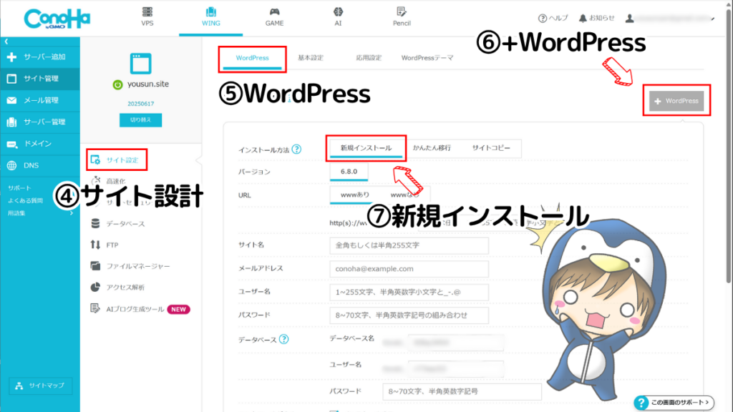Screen dimensions: 733x412
Task: Click the database パスワード input field
Action: coord(462,391)
